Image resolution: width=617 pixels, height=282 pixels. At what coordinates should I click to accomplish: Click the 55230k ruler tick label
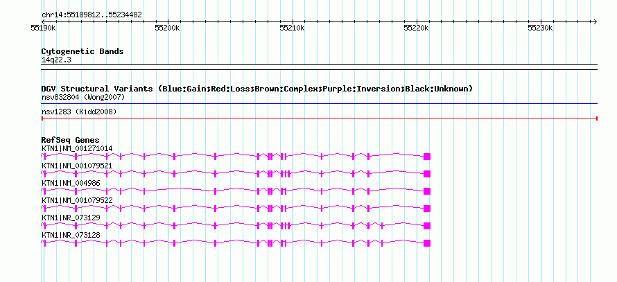541,28
